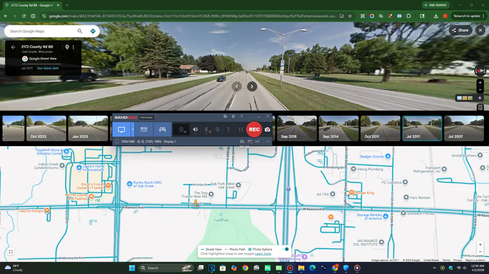The width and height of the screenshot is (489, 274).
Task: Take a screenshot with Bandicam camera icon
Action: point(267,129)
